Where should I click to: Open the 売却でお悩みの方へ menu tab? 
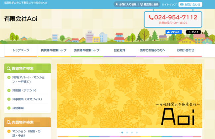point(152,50)
